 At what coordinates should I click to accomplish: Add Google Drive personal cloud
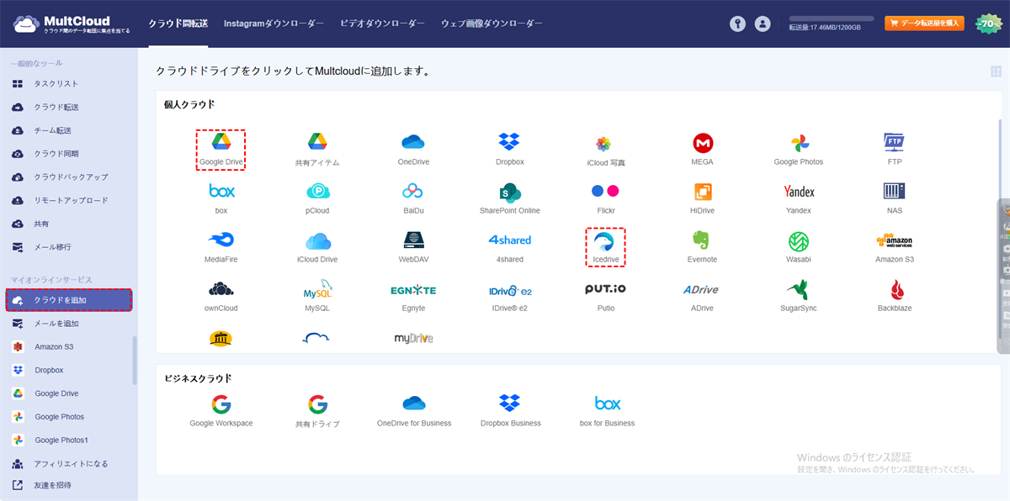coord(221,150)
